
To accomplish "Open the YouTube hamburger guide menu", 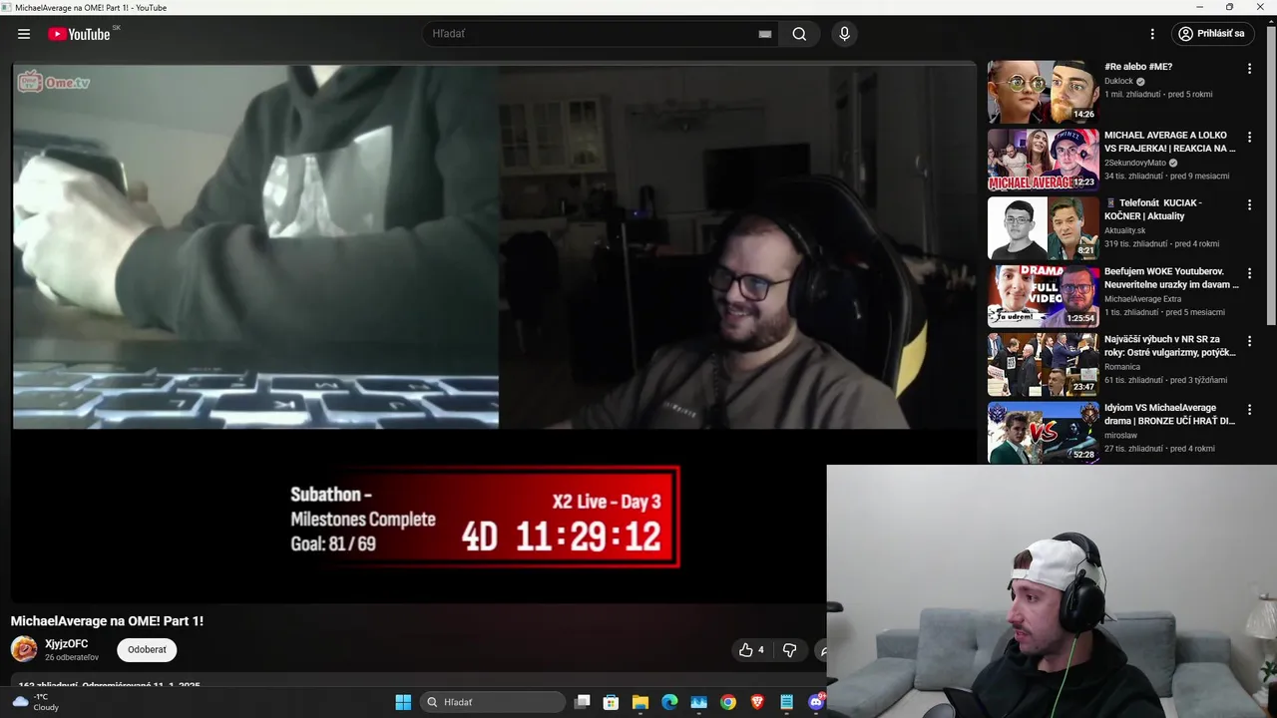I will tap(24, 34).
